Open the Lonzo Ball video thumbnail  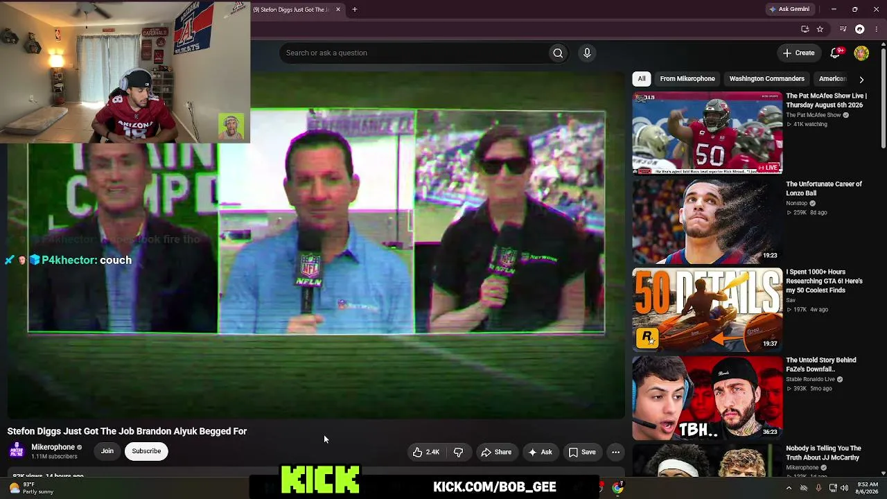pyautogui.click(x=707, y=221)
